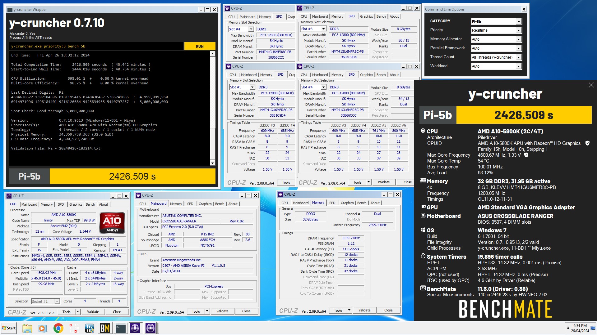Show hidden icons in system tray
This screenshot has width=597, height=335.
click(x=568, y=328)
